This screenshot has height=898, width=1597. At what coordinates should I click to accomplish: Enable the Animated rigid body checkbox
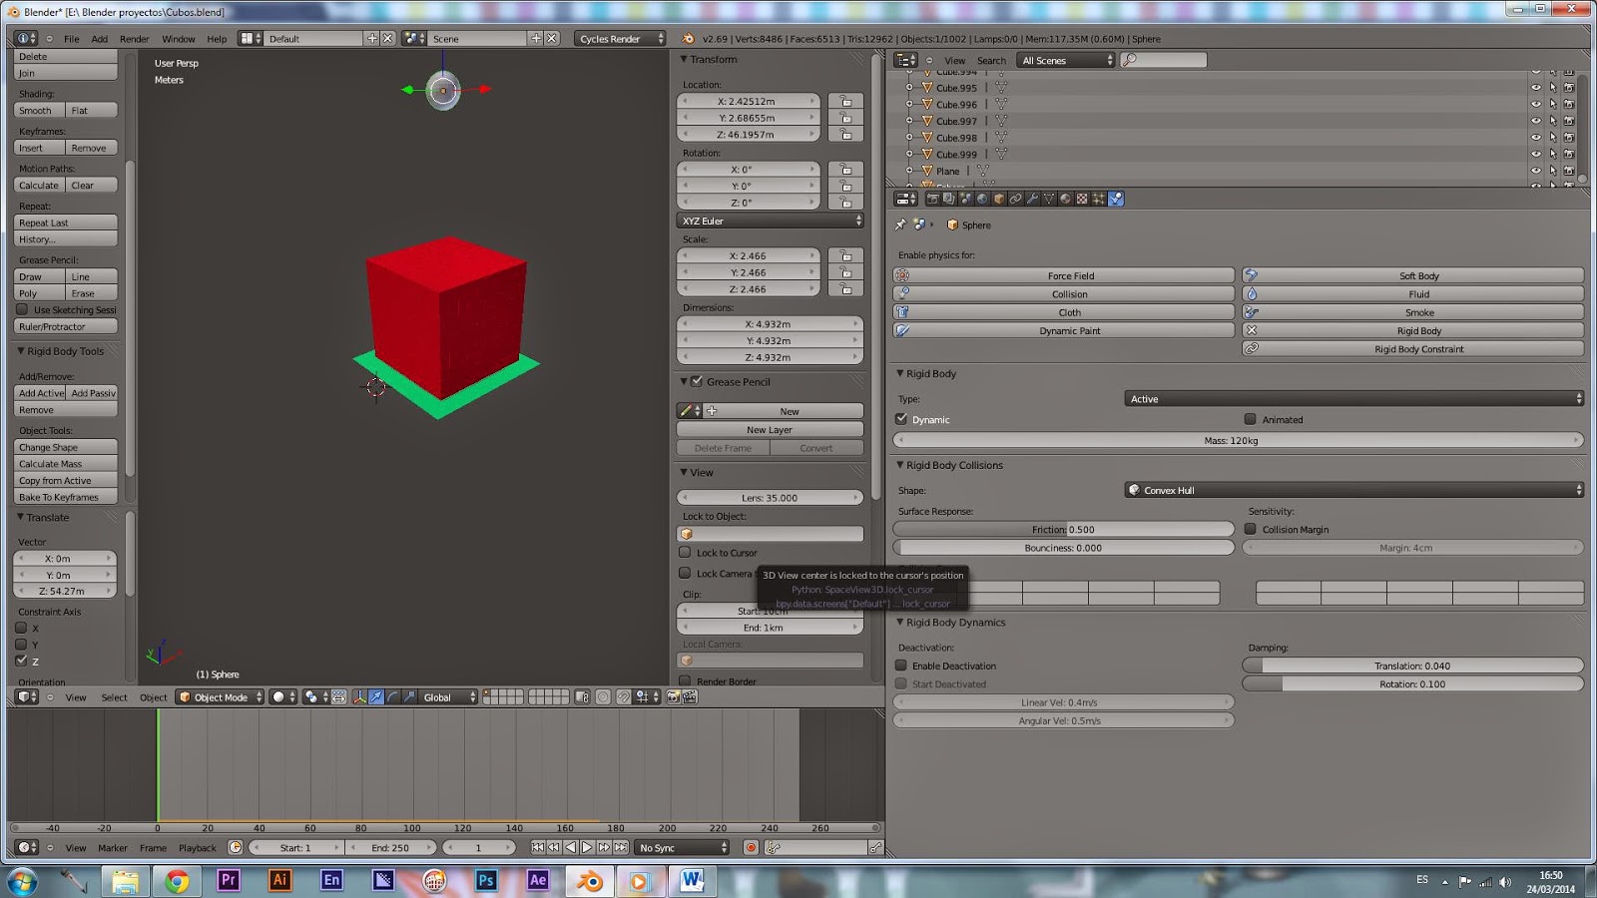[1251, 419]
